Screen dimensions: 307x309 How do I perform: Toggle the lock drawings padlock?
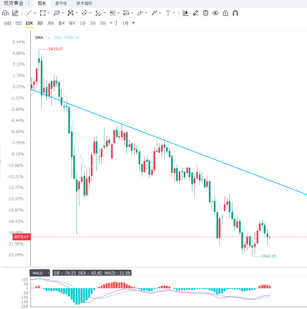(x=225, y=13)
